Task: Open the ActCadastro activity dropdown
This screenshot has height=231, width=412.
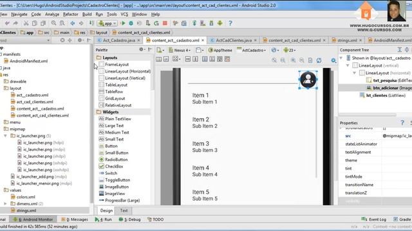Action: [x=252, y=50]
